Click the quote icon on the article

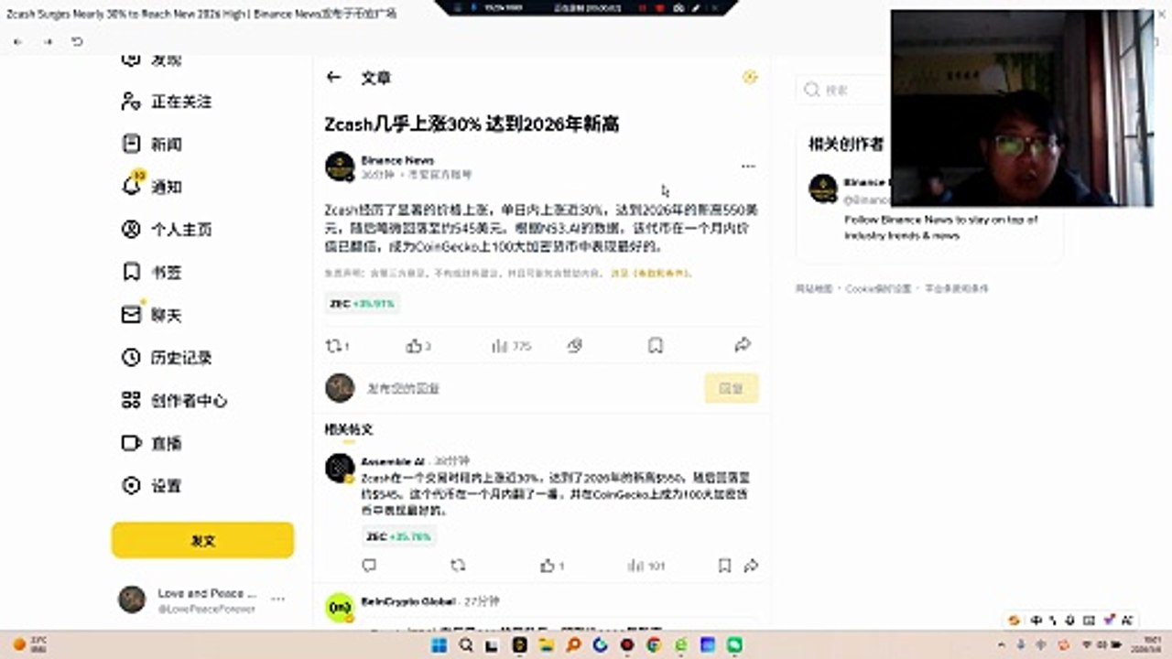(575, 346)
